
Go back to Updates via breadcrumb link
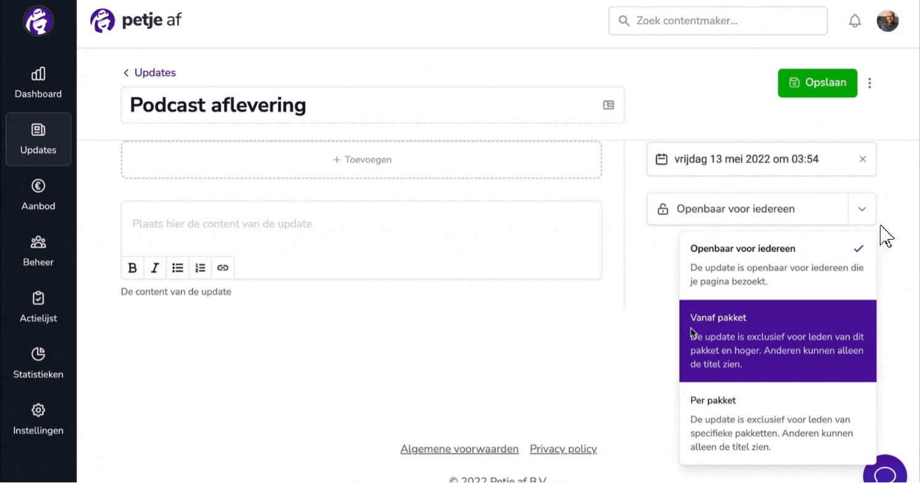click(x=149, y=73)
